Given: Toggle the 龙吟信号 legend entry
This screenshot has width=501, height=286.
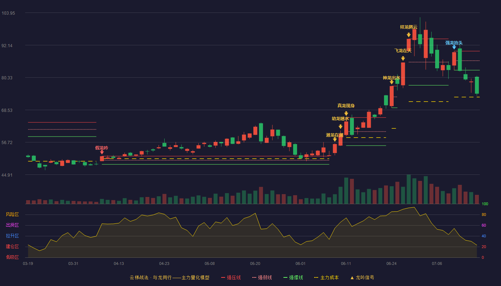Looking at the screenshot, I should 362,277.
